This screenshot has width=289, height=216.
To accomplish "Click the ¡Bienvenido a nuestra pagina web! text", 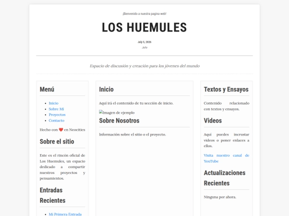I will 144,14.
